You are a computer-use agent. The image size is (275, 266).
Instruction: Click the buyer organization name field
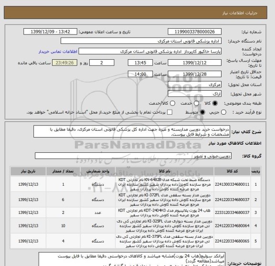point(141,41)
